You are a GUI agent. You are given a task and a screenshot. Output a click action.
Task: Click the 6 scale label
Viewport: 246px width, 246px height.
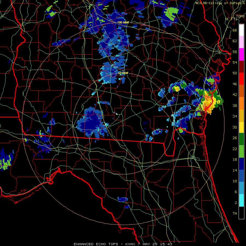pyautogui.click(x=236, y=192)
